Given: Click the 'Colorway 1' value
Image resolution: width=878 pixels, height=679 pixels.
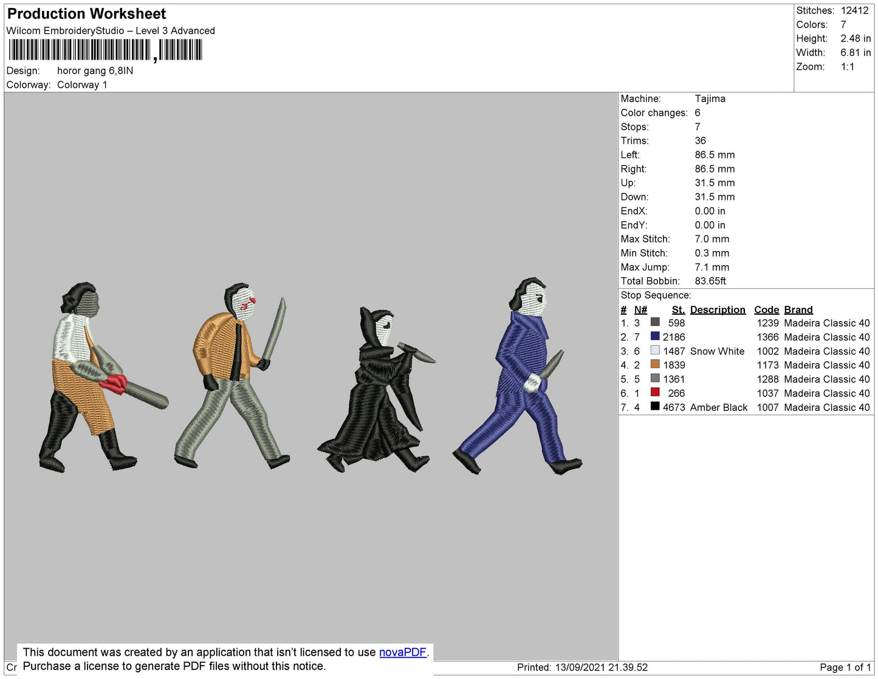Looking at the screenshot, I should coord(82,84).
